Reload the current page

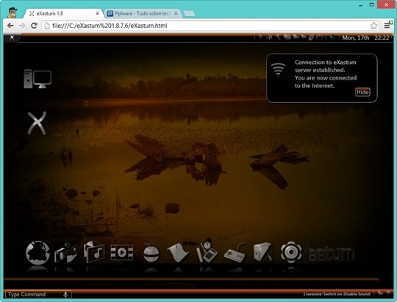click(x=34, y=26)
